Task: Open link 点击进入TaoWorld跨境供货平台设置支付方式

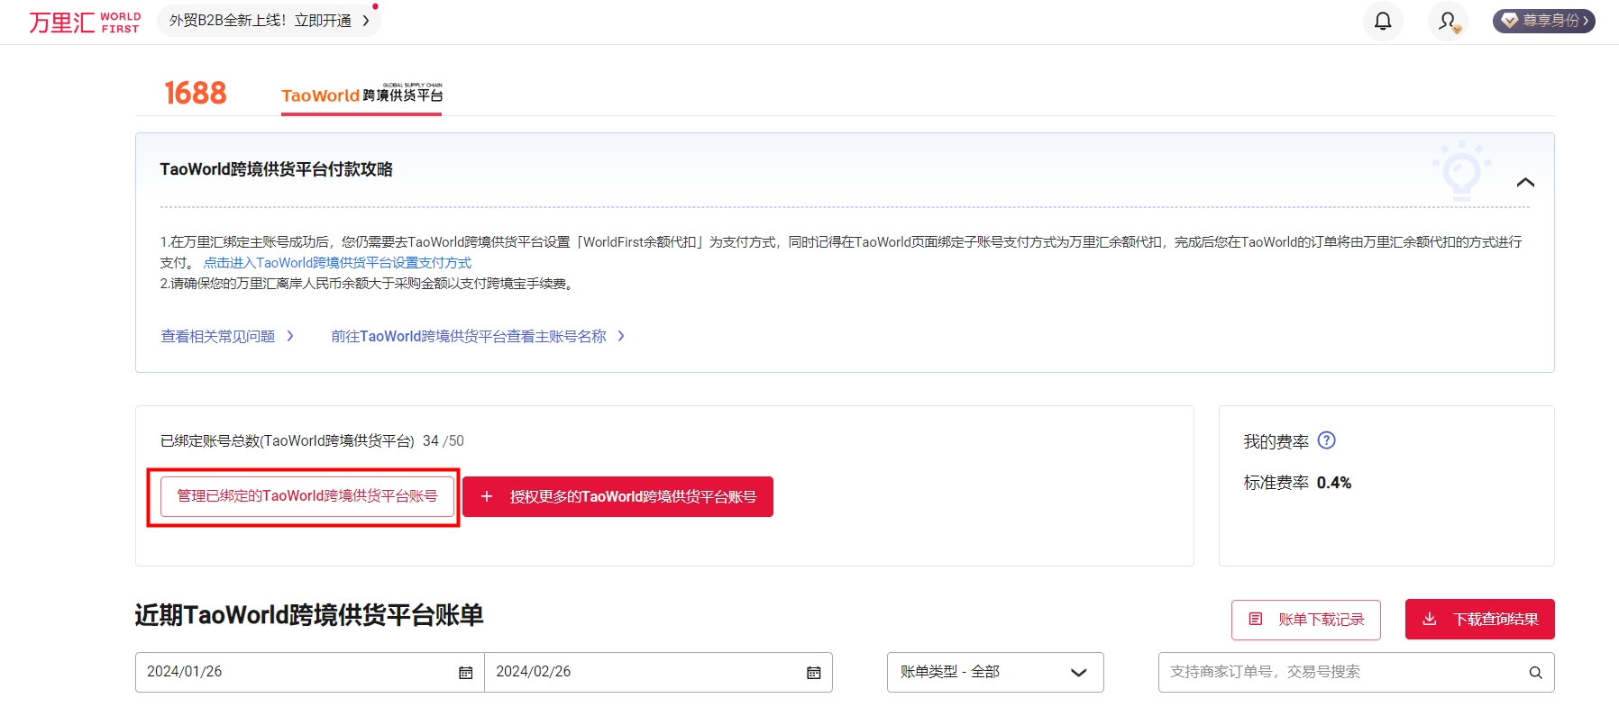Action: coord(337,263)
